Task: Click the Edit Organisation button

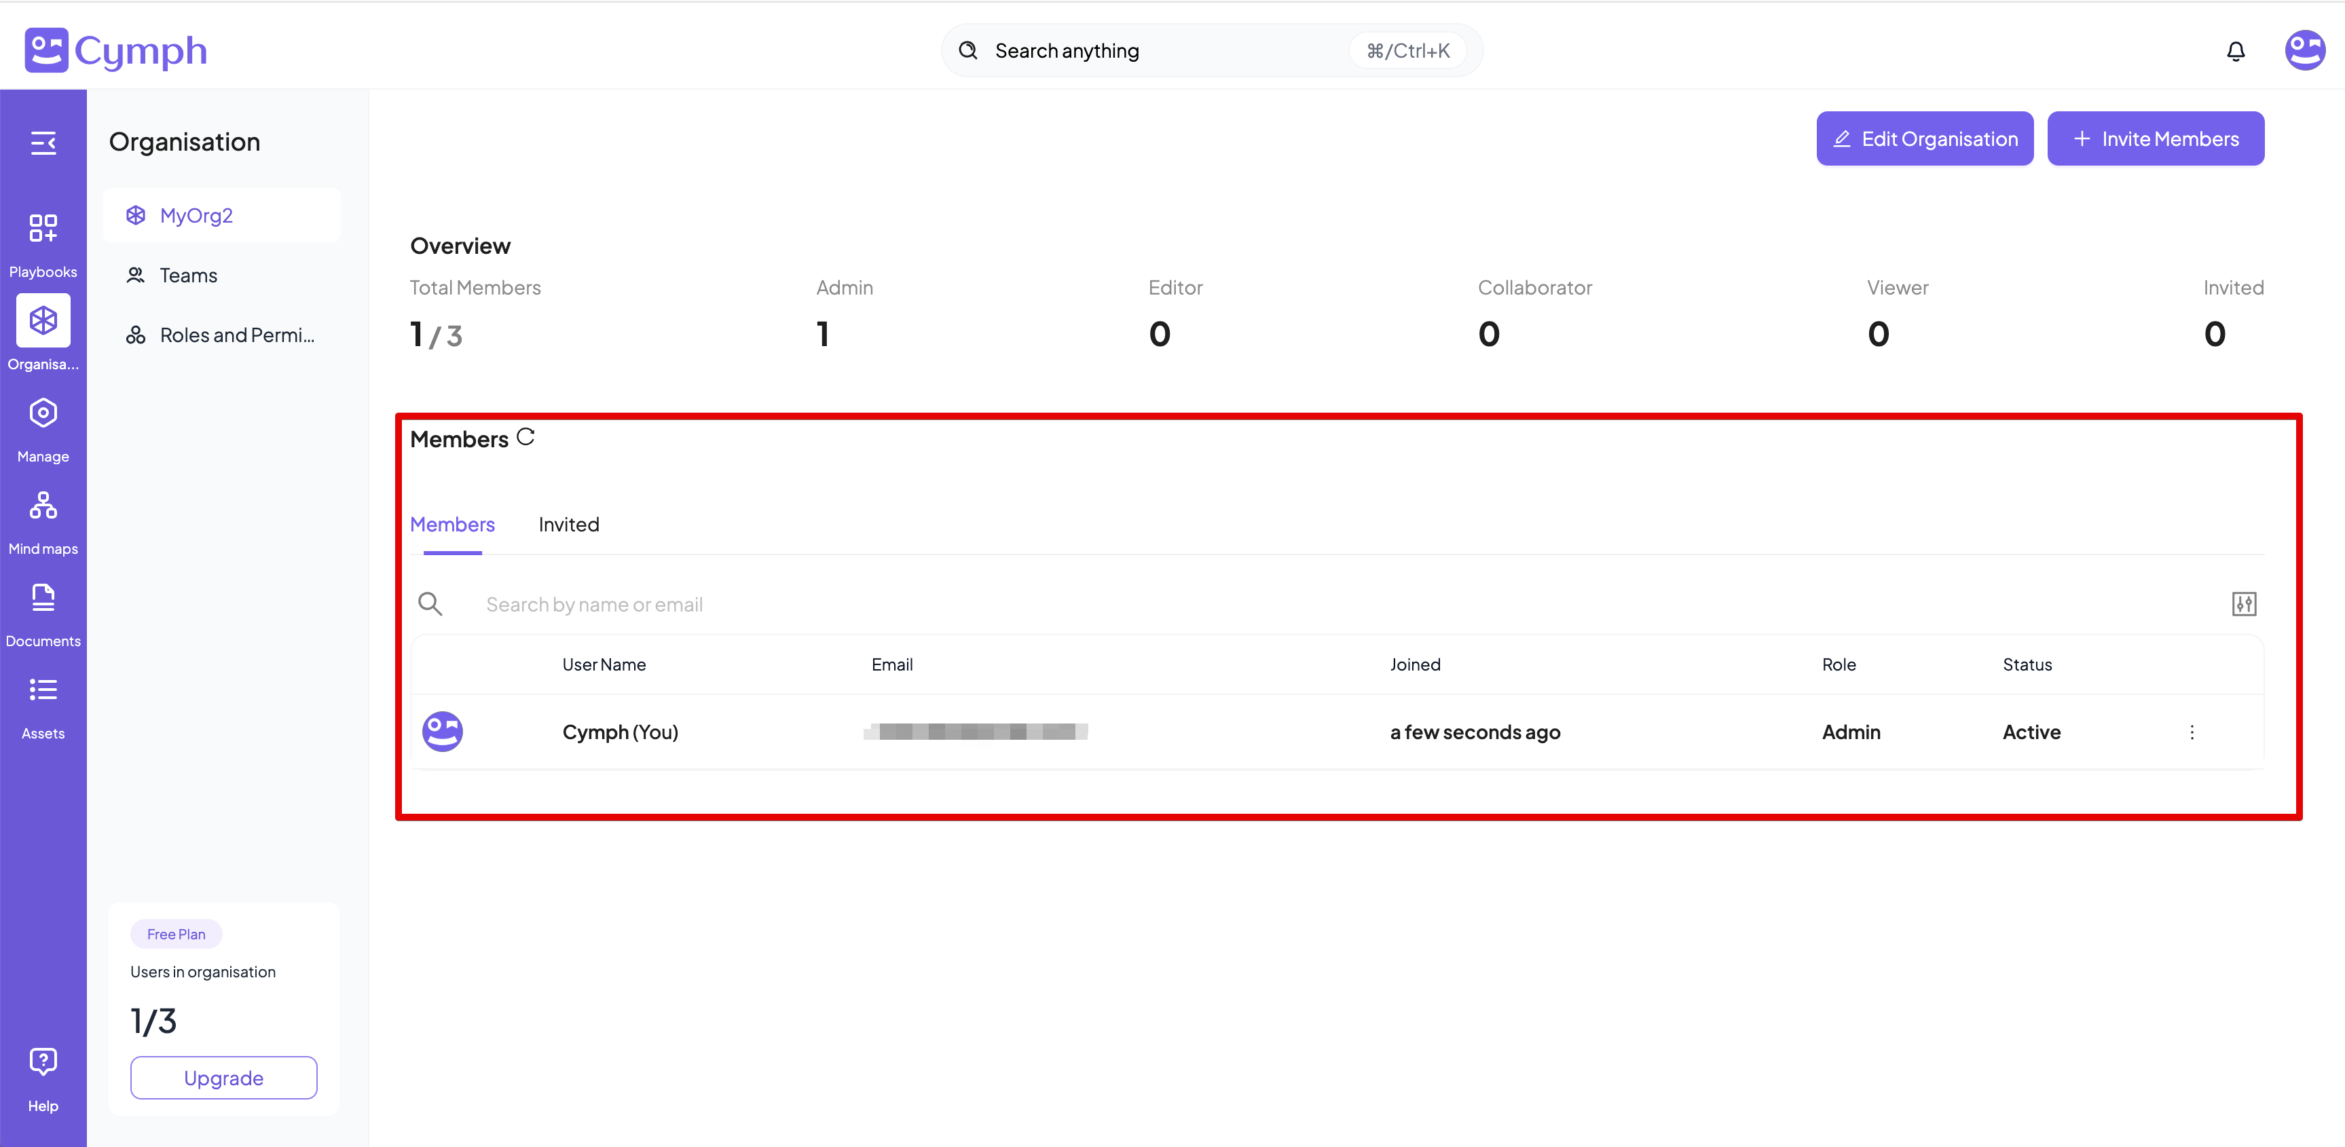Action: [1925, 138]
